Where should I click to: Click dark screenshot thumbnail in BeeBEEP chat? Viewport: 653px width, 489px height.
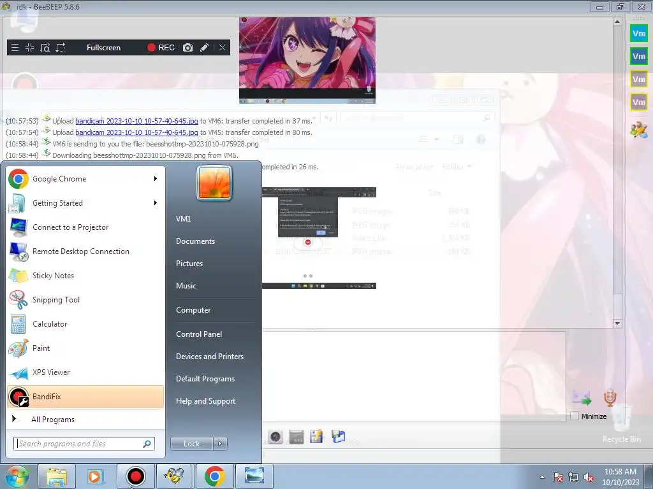click(319, 238)
